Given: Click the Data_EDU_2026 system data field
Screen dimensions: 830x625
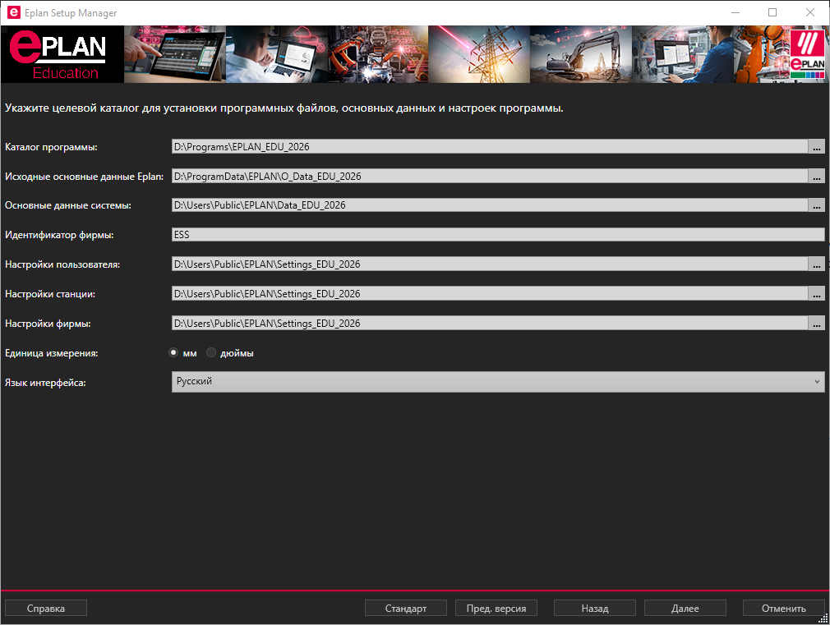Looking at the screenshot, I should pyautogui.click(x=490, y=205).
